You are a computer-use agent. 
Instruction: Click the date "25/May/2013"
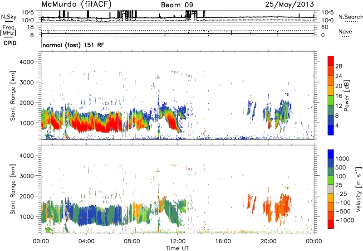pyautogui.click(x=289, y=4)
